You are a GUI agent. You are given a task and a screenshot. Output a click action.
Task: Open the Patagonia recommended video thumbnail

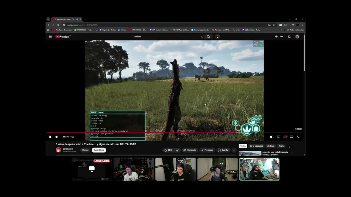pyautogui.click(x=250, y=153)
